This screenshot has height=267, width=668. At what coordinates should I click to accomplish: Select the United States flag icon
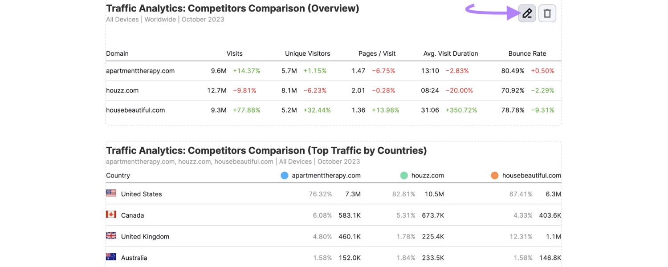pos(110,192)
